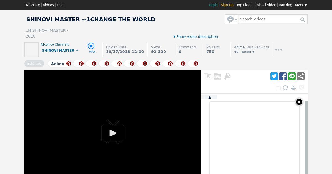The height and width of the screenshot is (174, 332).
Task: Expand Show video description
Action: 196,36
